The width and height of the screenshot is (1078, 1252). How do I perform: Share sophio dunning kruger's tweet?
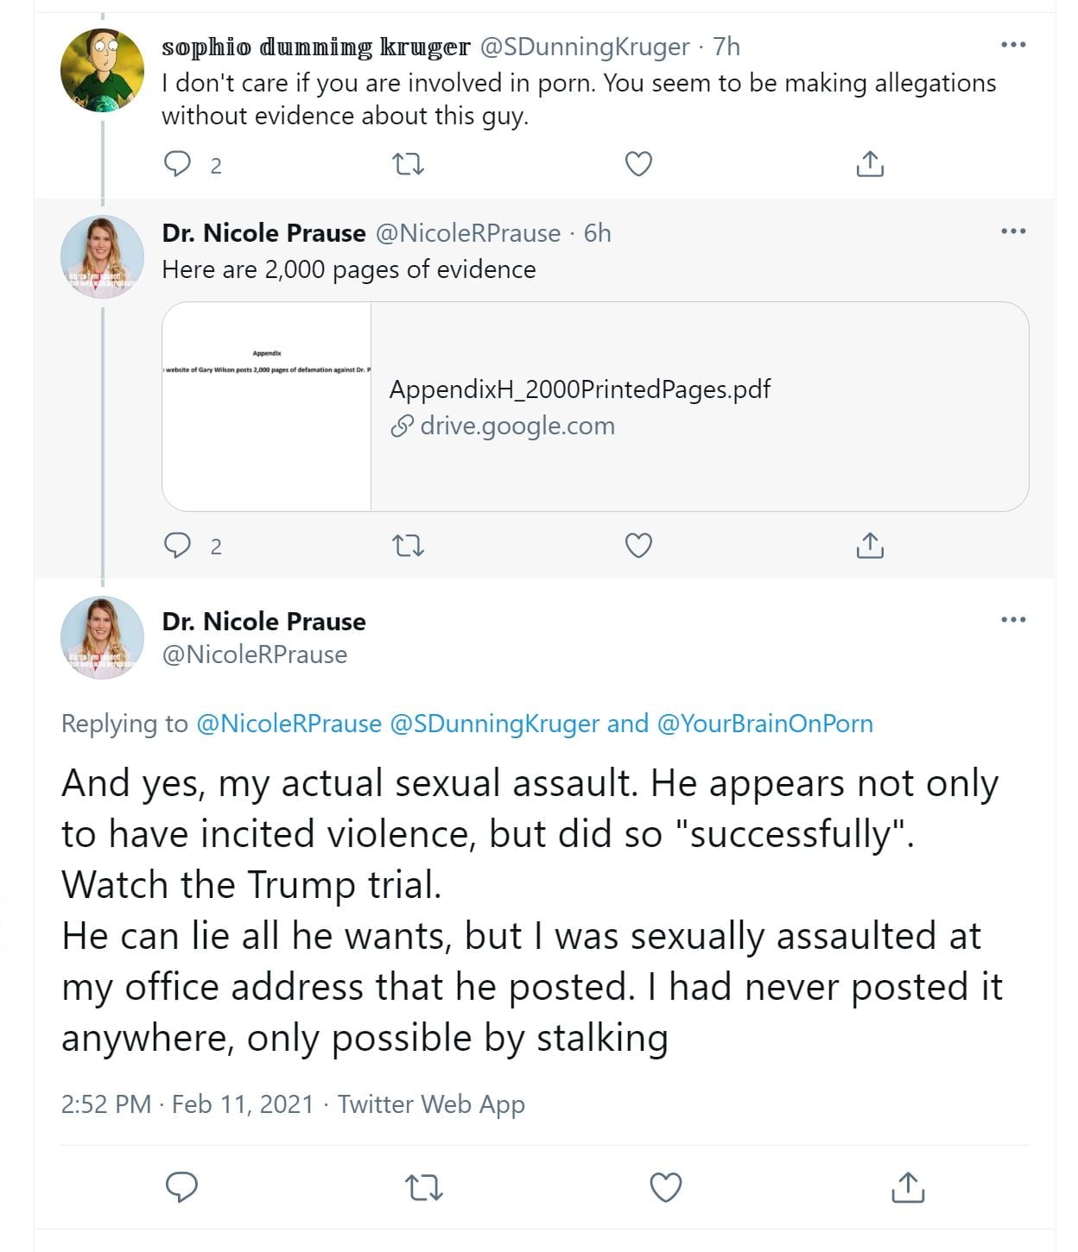[x=870, y=163]
